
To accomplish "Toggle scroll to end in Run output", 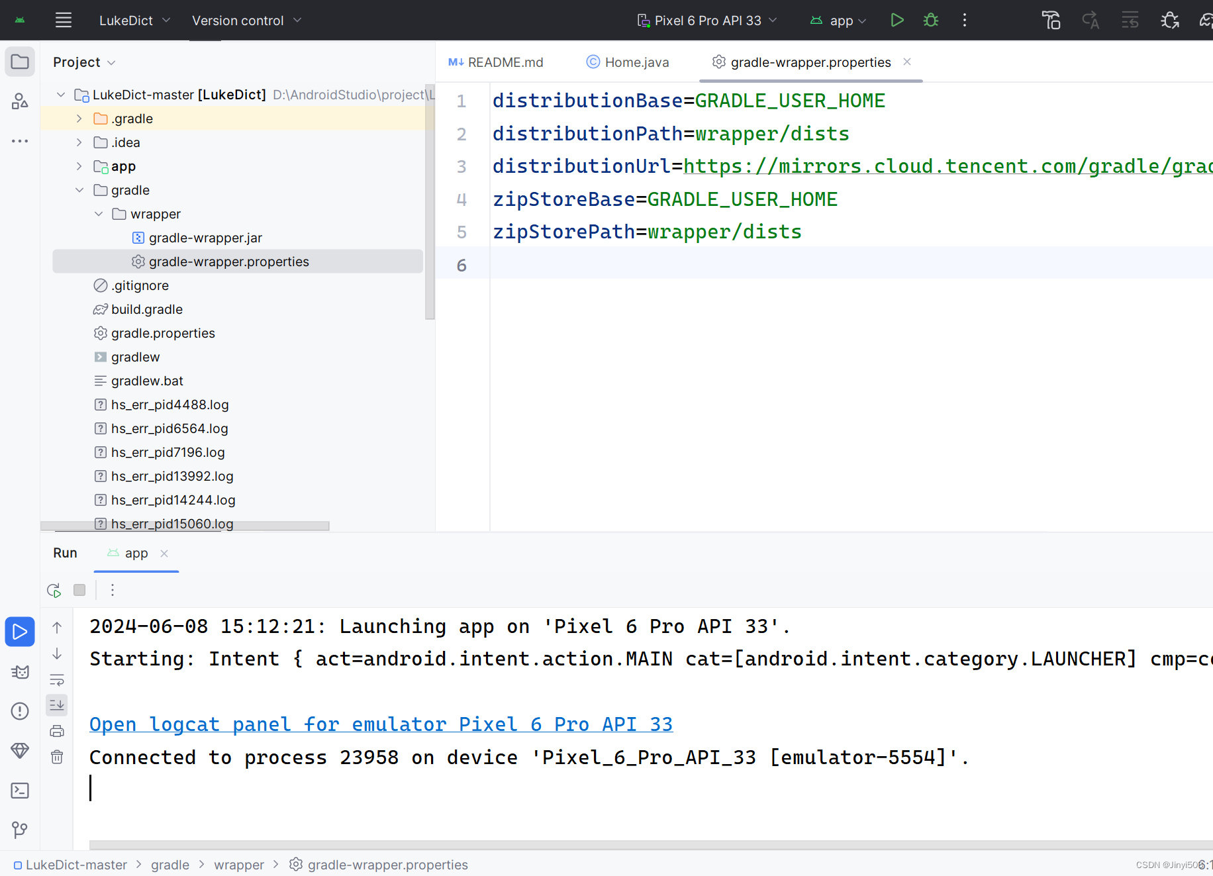I will click(x=57, y=705).
